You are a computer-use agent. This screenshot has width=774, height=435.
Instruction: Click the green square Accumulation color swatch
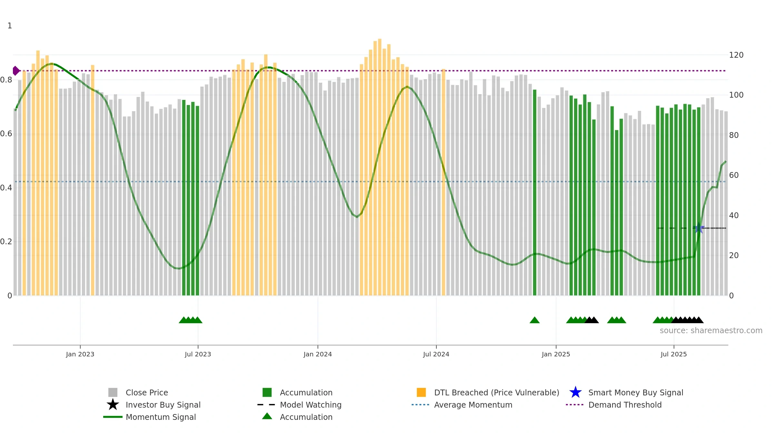267,392
